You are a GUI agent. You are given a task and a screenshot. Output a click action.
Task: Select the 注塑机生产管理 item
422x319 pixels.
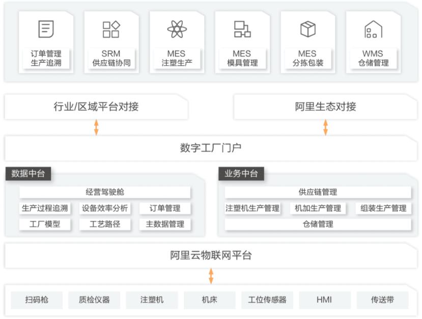(252, 208)
